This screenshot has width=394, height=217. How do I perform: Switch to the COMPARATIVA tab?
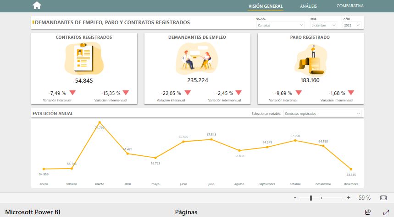point(350,6)
